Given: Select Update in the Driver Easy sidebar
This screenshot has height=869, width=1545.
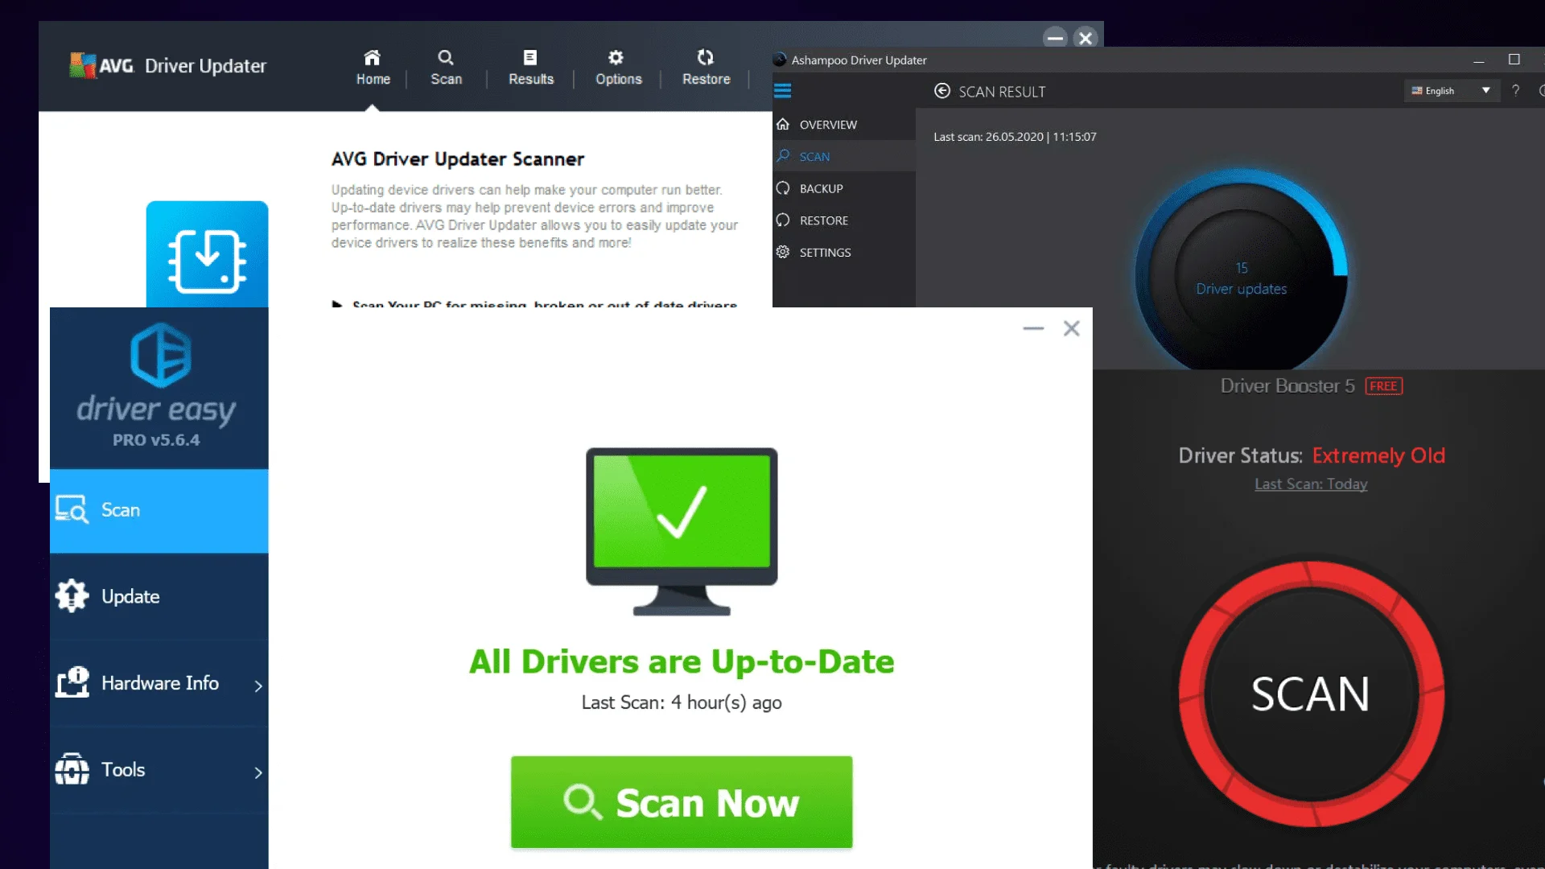Looking at the screenshot, I should pos(130,596).
